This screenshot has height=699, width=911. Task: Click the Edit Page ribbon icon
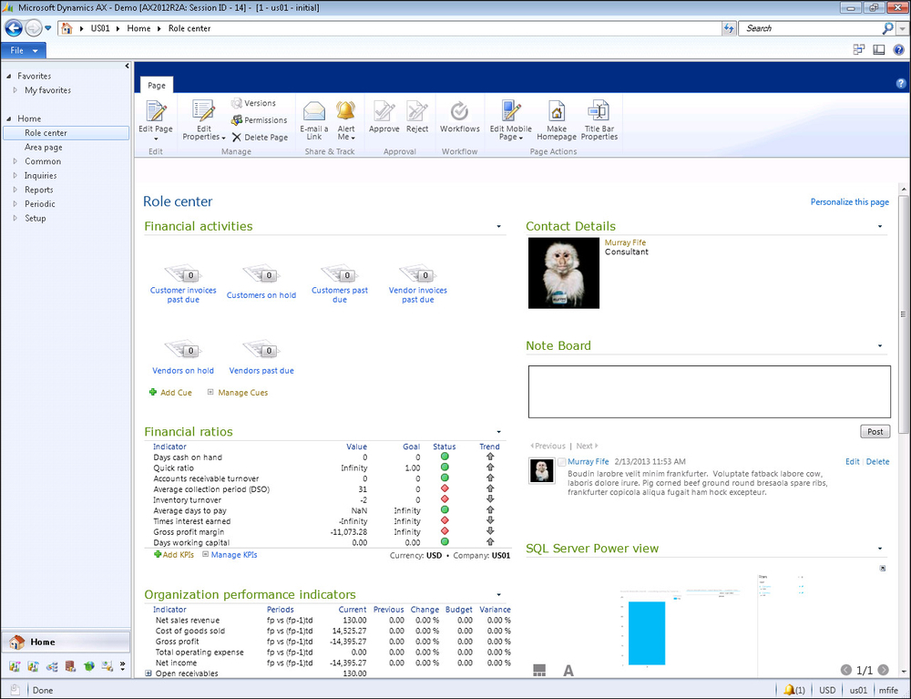pos(156,112)
